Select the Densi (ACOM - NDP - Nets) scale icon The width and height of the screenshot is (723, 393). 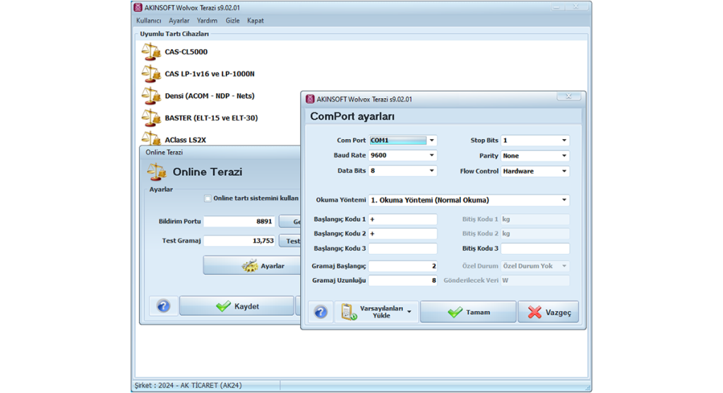151,95
